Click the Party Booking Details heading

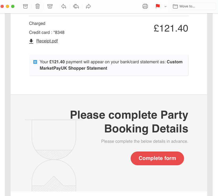(129, 122)
